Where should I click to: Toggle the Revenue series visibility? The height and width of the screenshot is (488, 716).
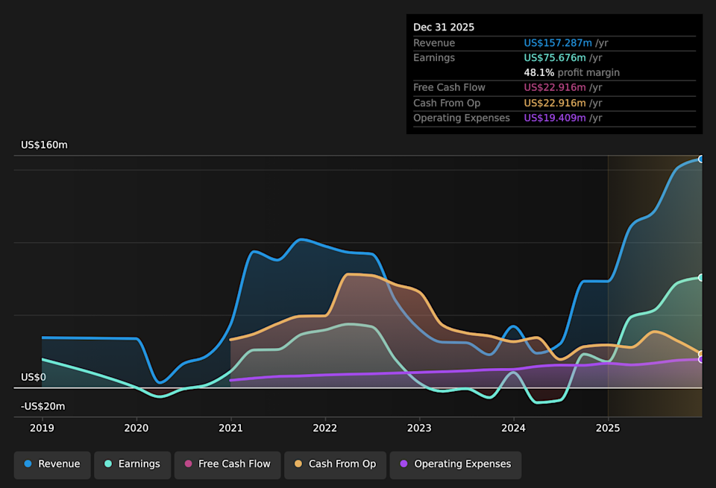(51, 464)
